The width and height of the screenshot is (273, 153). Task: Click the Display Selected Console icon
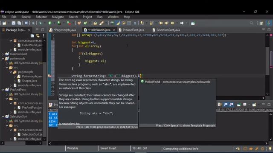point(244,105)
